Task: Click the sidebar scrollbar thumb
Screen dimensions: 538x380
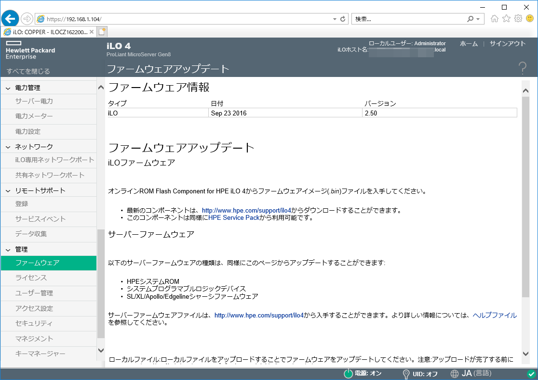Action: pos(101,284)
